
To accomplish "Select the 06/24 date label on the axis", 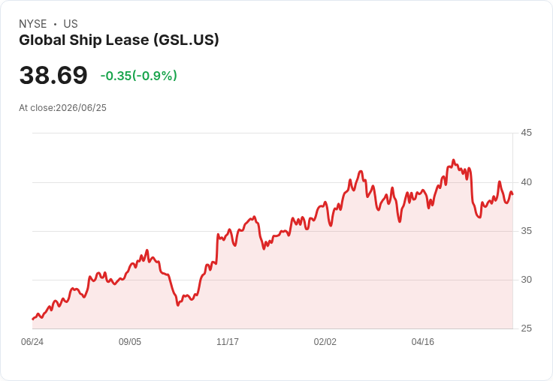I will click(x=32, y=342).
